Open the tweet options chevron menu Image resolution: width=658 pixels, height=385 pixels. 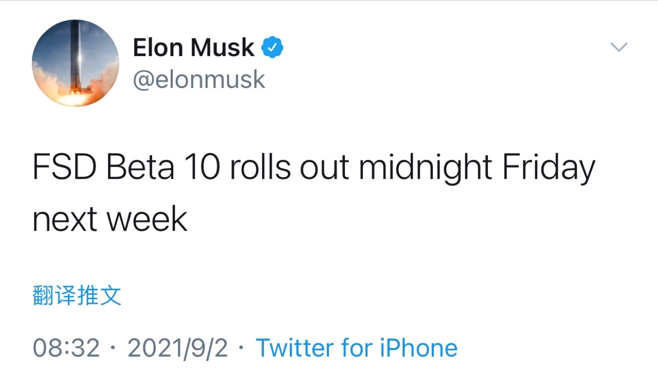618,48
